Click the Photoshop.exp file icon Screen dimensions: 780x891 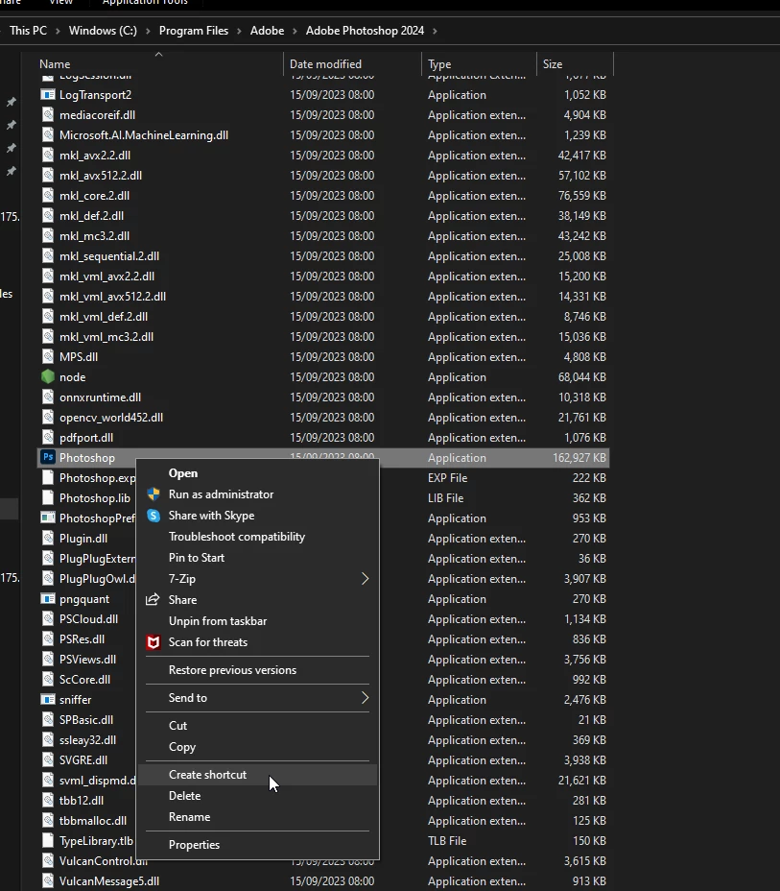click(48, 478)
